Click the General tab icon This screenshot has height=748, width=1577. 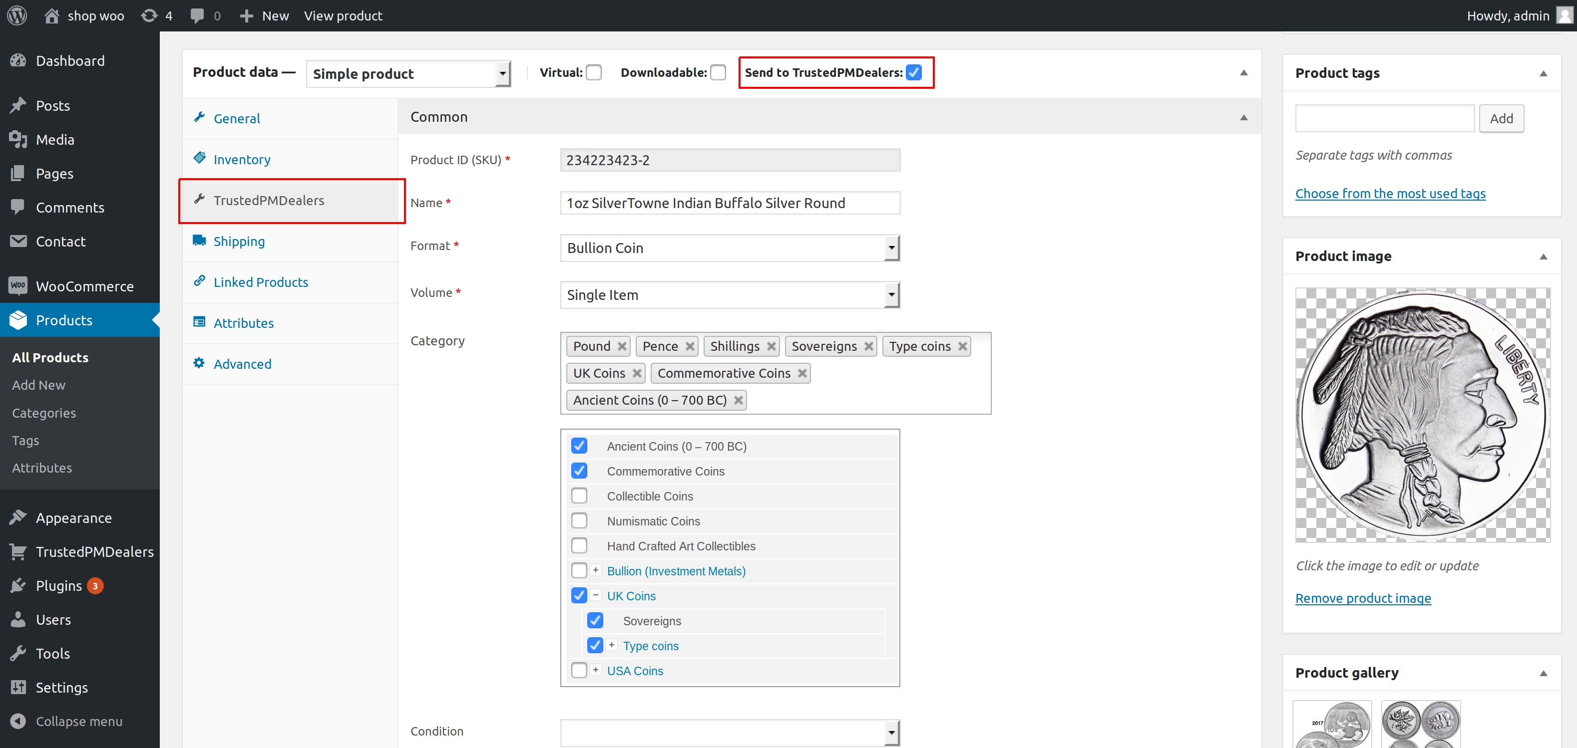(x=199, y=117)
